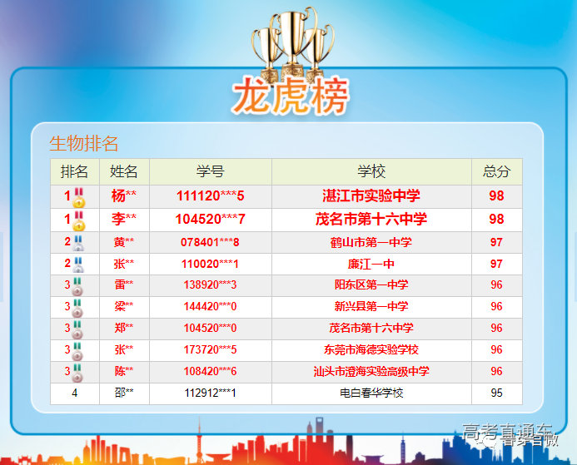Image resolution: width=577 pixels, height=465 pixels.
Task: Click student number 112912***1
Action: point(210,393)
